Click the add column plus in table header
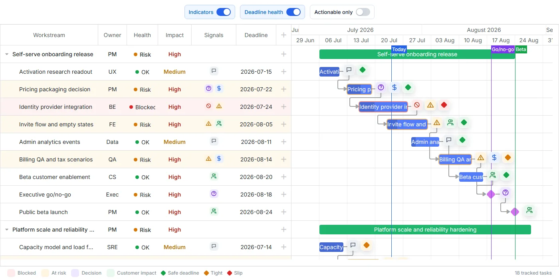 click(283, 35)
